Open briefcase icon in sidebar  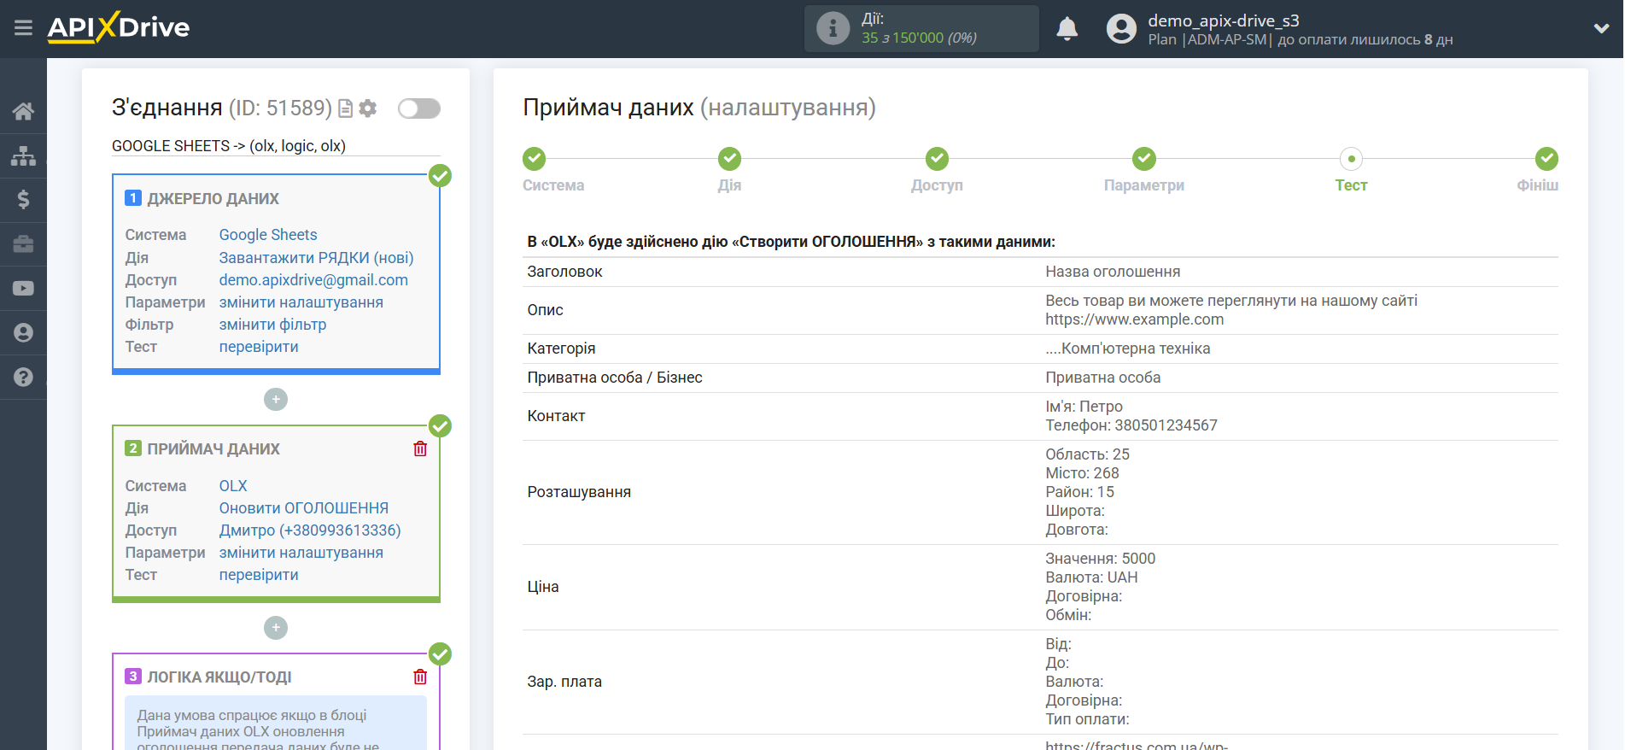point(23,244)
